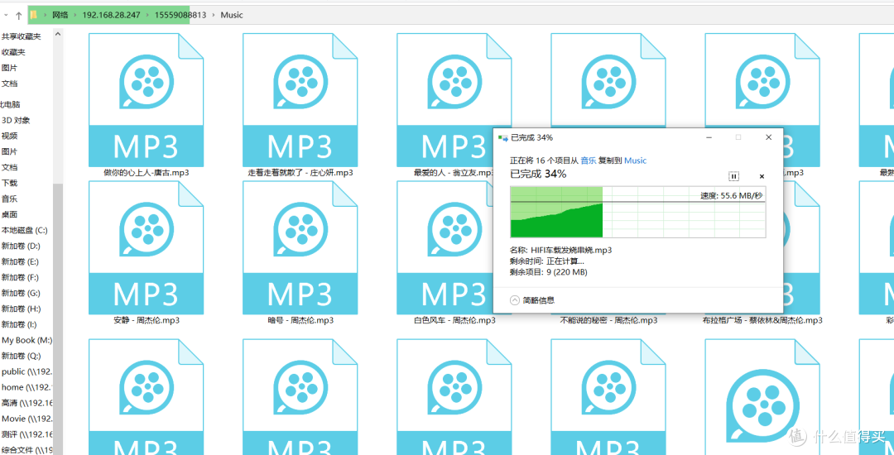The height and width of the screenshot is (455, 894).
Task: Open 桌面 in navigation pane
Action: pyautogui.click(x=9, y=215)
